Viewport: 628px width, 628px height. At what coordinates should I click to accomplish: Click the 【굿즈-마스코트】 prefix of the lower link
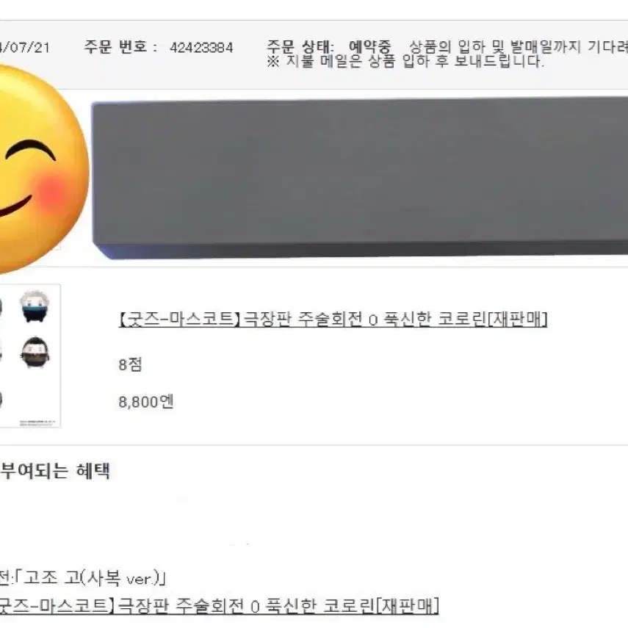54,605
